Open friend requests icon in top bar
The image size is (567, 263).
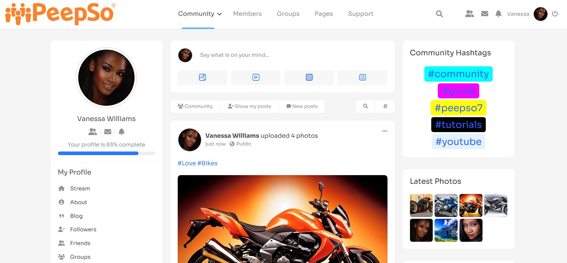point(469,14)
